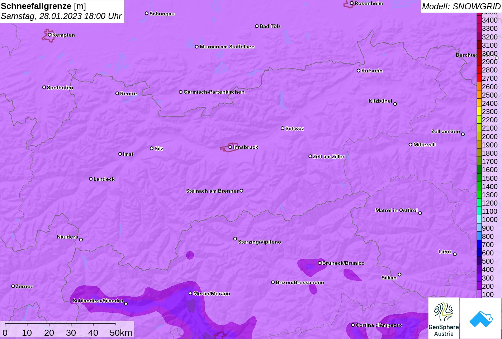Image resolution: width=502 pixels, height=339 pixels.
Task: Click the Innsbruck city marker dot
Action: (230, 147)
